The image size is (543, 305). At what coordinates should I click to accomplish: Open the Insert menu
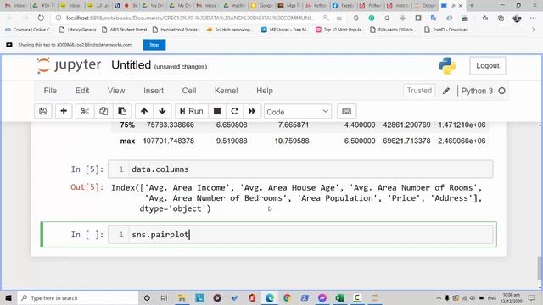pos(154,91)
